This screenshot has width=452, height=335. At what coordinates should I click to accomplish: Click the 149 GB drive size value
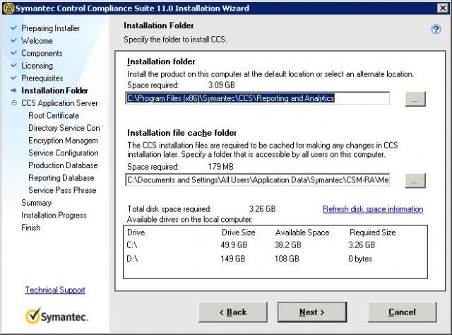click(232, 259)
